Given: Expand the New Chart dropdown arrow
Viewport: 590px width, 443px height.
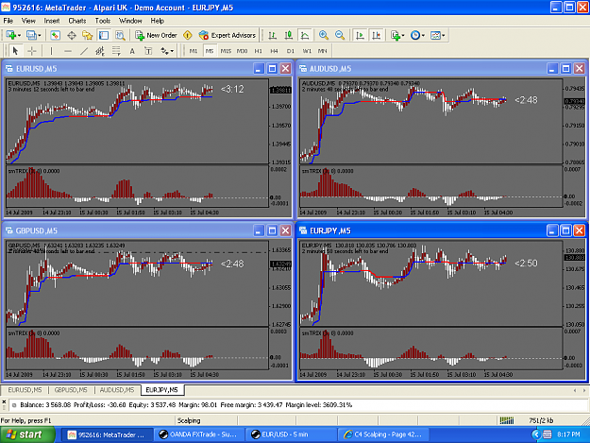Looking at the screenshot, I should pyautogui.click(x=19, y=36).
